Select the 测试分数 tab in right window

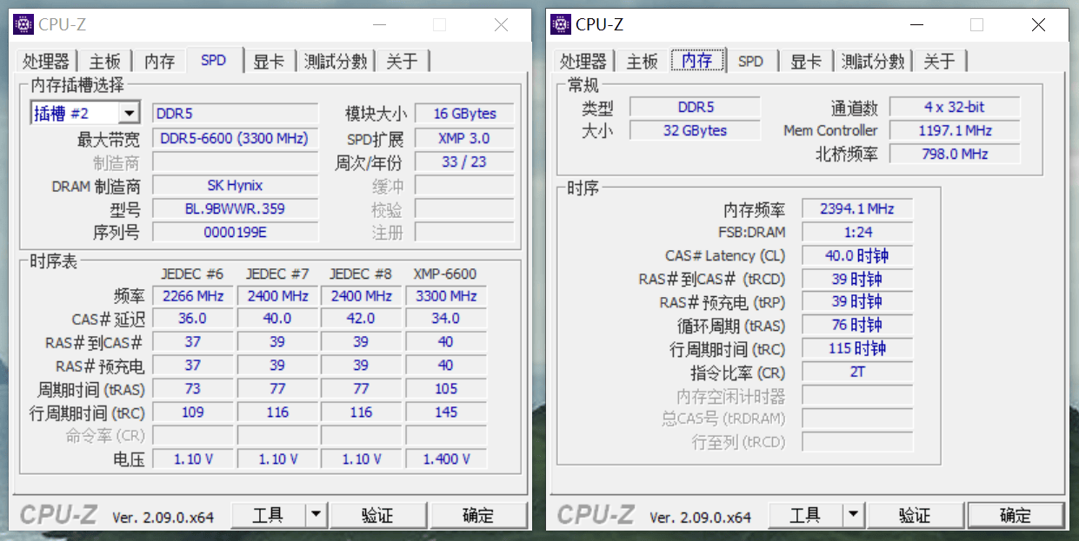pyautogui.click(x=874, y=61)
